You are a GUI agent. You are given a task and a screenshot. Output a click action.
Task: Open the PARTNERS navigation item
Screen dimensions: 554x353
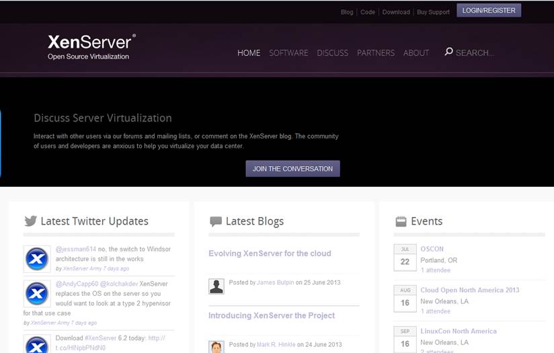pos(375,53)
